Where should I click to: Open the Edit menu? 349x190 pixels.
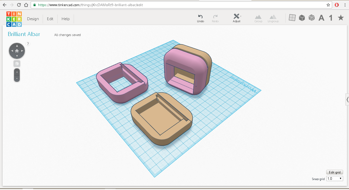50,19
